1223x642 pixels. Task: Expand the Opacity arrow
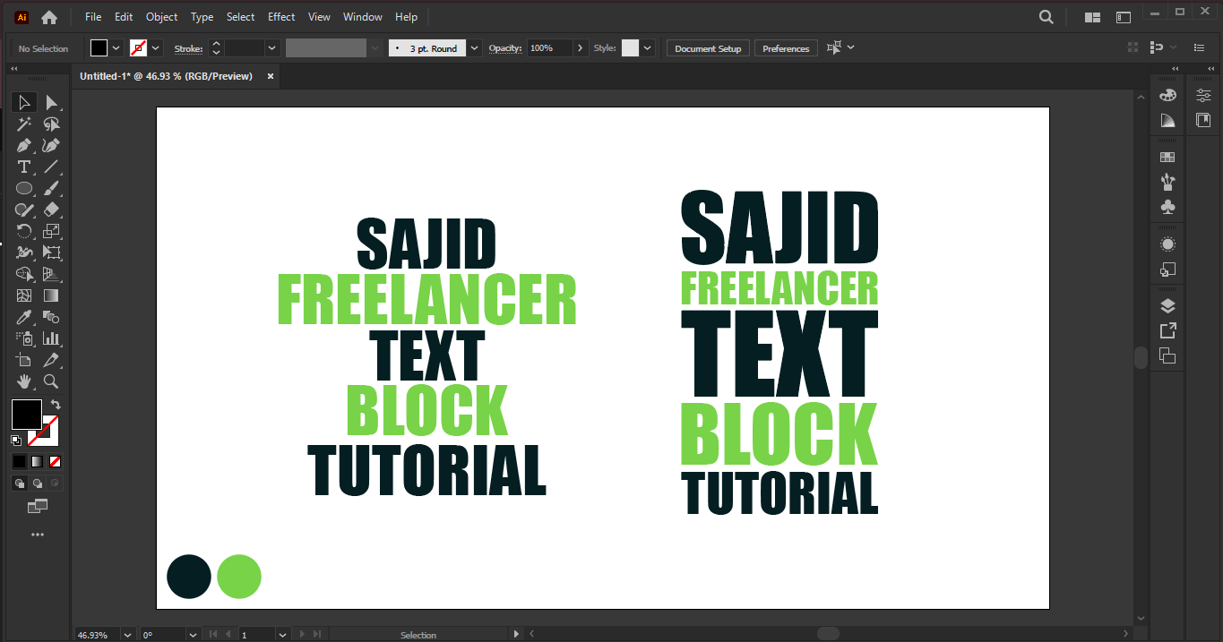coord(581,48)
